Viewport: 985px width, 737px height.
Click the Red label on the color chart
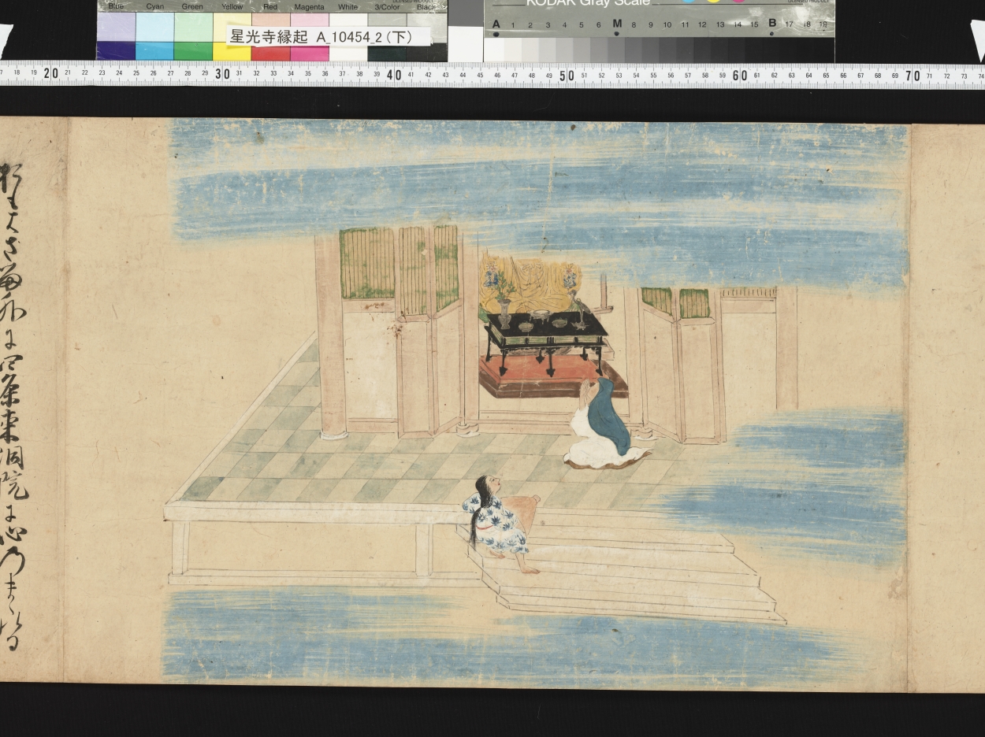[270, 7]
